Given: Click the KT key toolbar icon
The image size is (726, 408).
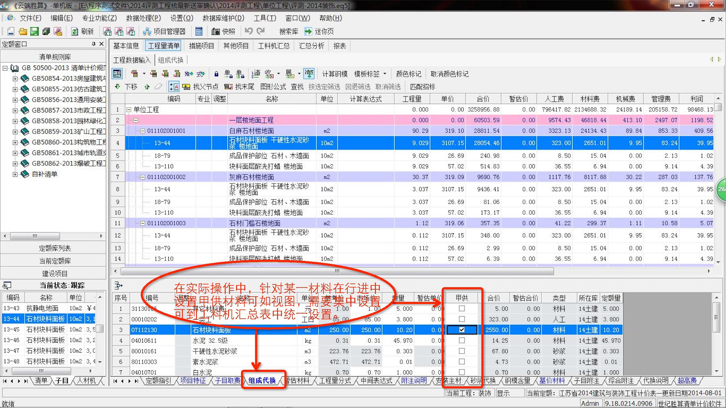Looking at the screenshot, I should tap(107, 31).
